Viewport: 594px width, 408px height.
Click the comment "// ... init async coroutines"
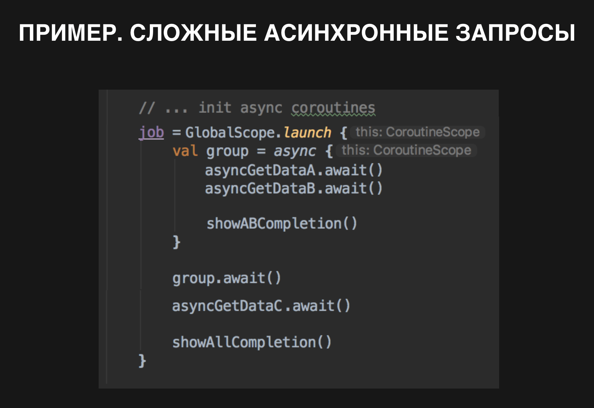coord(257,108)
